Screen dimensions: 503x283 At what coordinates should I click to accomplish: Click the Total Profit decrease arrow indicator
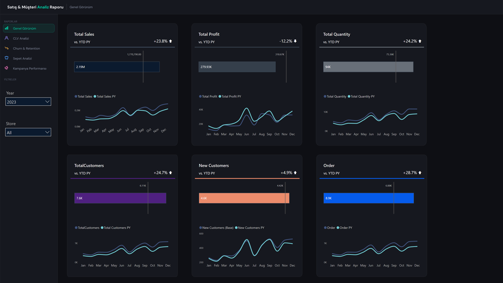[x=296, y=41]
